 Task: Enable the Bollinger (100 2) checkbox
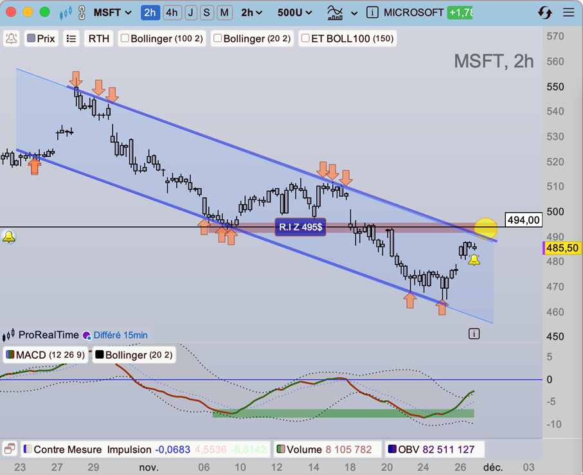[x=125, y=39]
